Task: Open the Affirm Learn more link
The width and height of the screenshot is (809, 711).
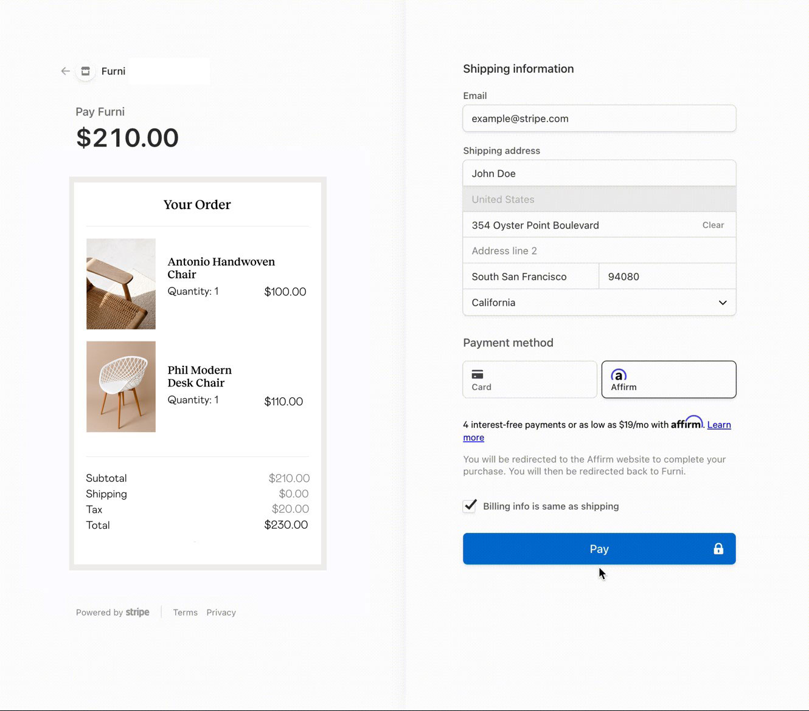Action: coord(718,425)
